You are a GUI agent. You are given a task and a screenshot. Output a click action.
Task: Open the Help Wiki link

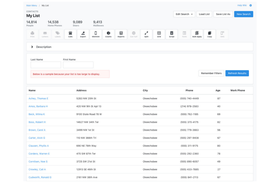pos(242,5)
